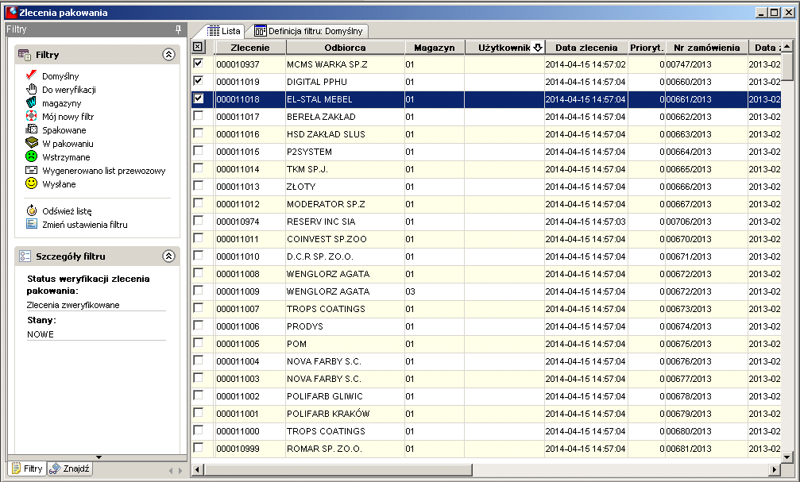Collapse the Szczegóły filtru section chevron
This screenshot has height=482, width=800.
(x=169, y=256)
